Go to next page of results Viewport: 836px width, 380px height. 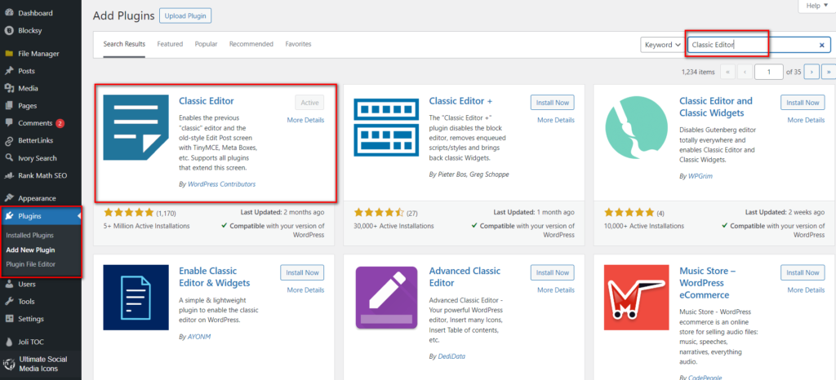point(812,71)
